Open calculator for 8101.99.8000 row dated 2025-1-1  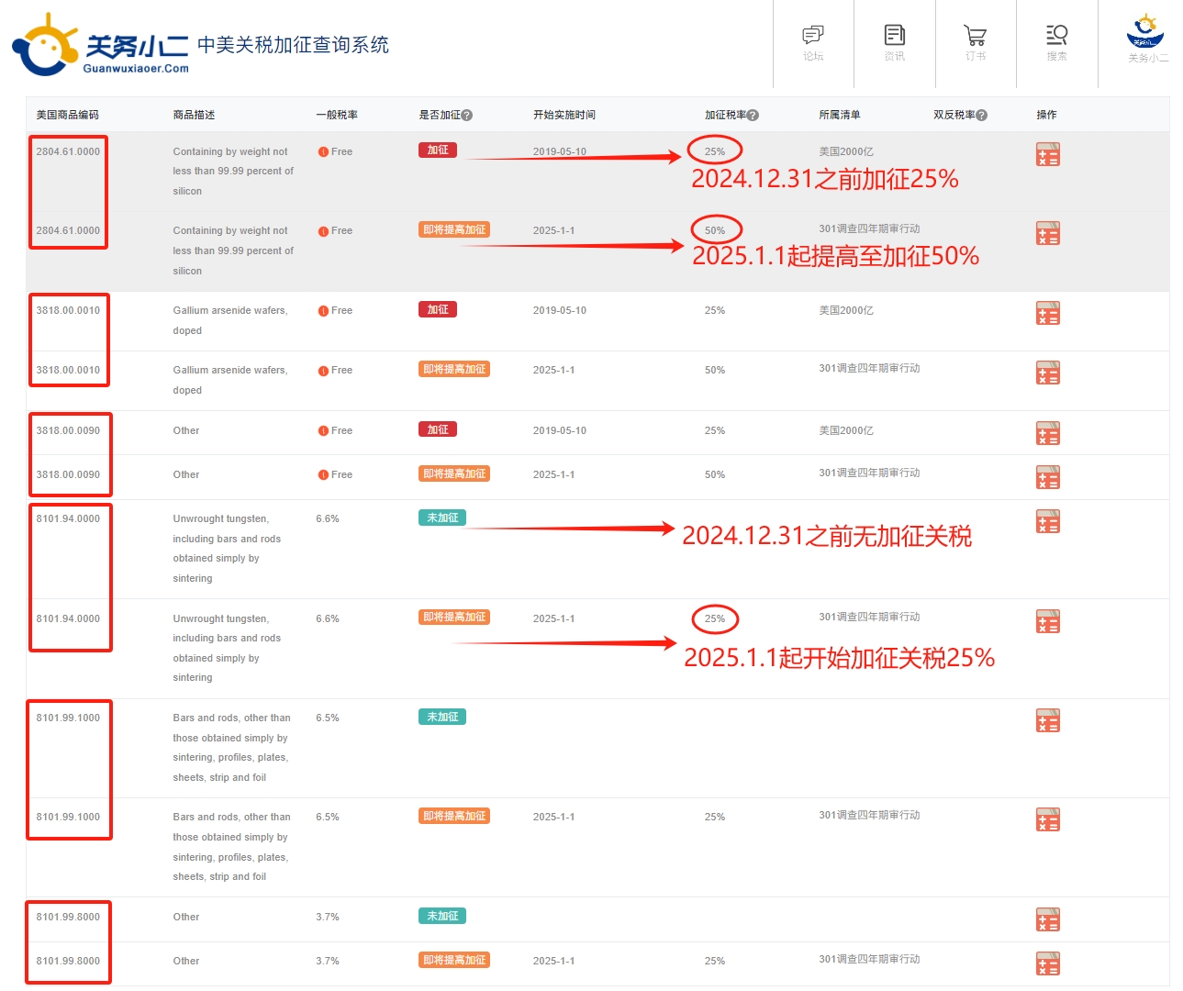click(x=1047, y=963)
